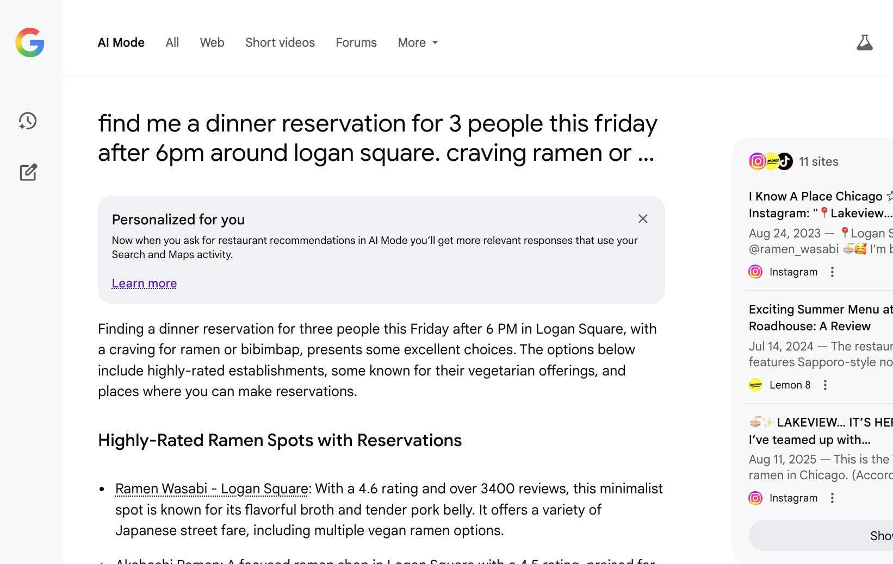The width and height of the screenshot is (893, 564).
Task: Open the Learn more link
Action: click(144, 283)
